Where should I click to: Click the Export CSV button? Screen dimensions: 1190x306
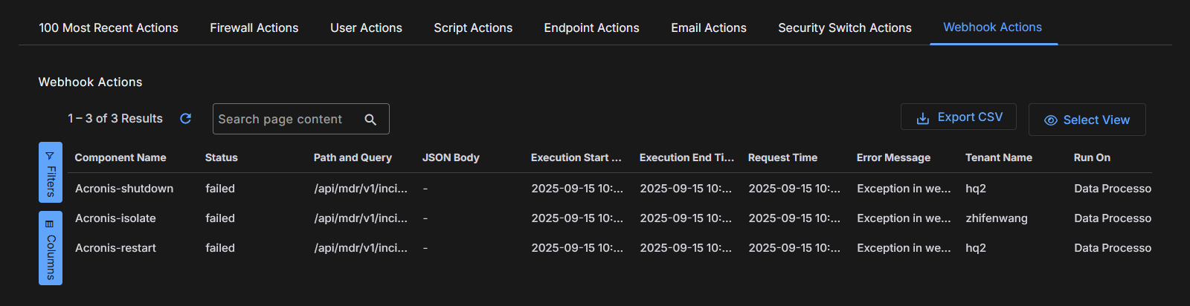click(x=958, y=117)
